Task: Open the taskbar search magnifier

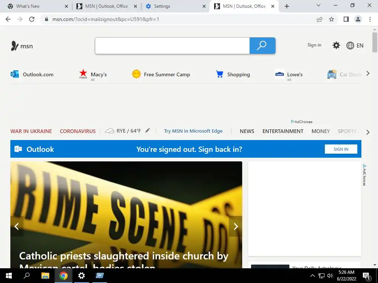Action: (27, 276)
